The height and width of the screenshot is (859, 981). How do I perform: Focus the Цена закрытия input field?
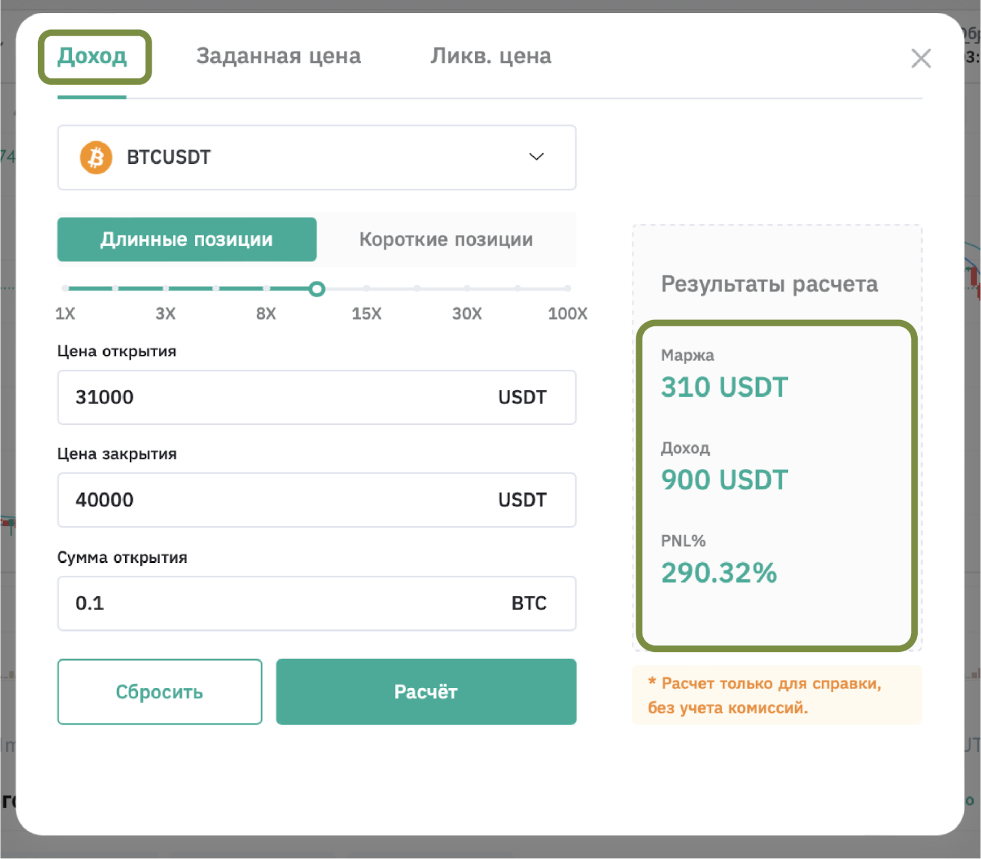click(316, 500)
